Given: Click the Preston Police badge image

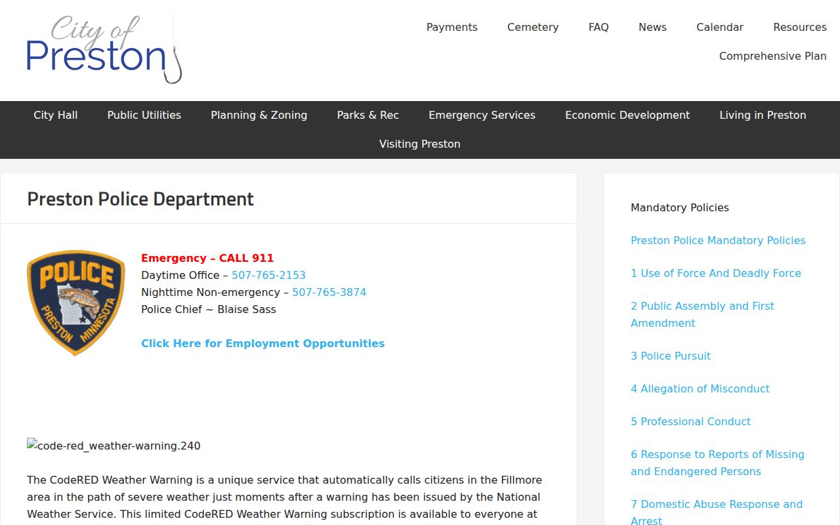Looking at the screenshot, I should (x=76, y=303).
